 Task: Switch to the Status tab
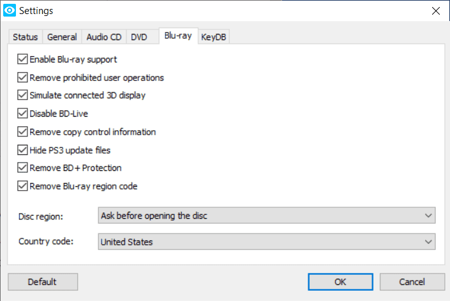(x=26, y=37)
